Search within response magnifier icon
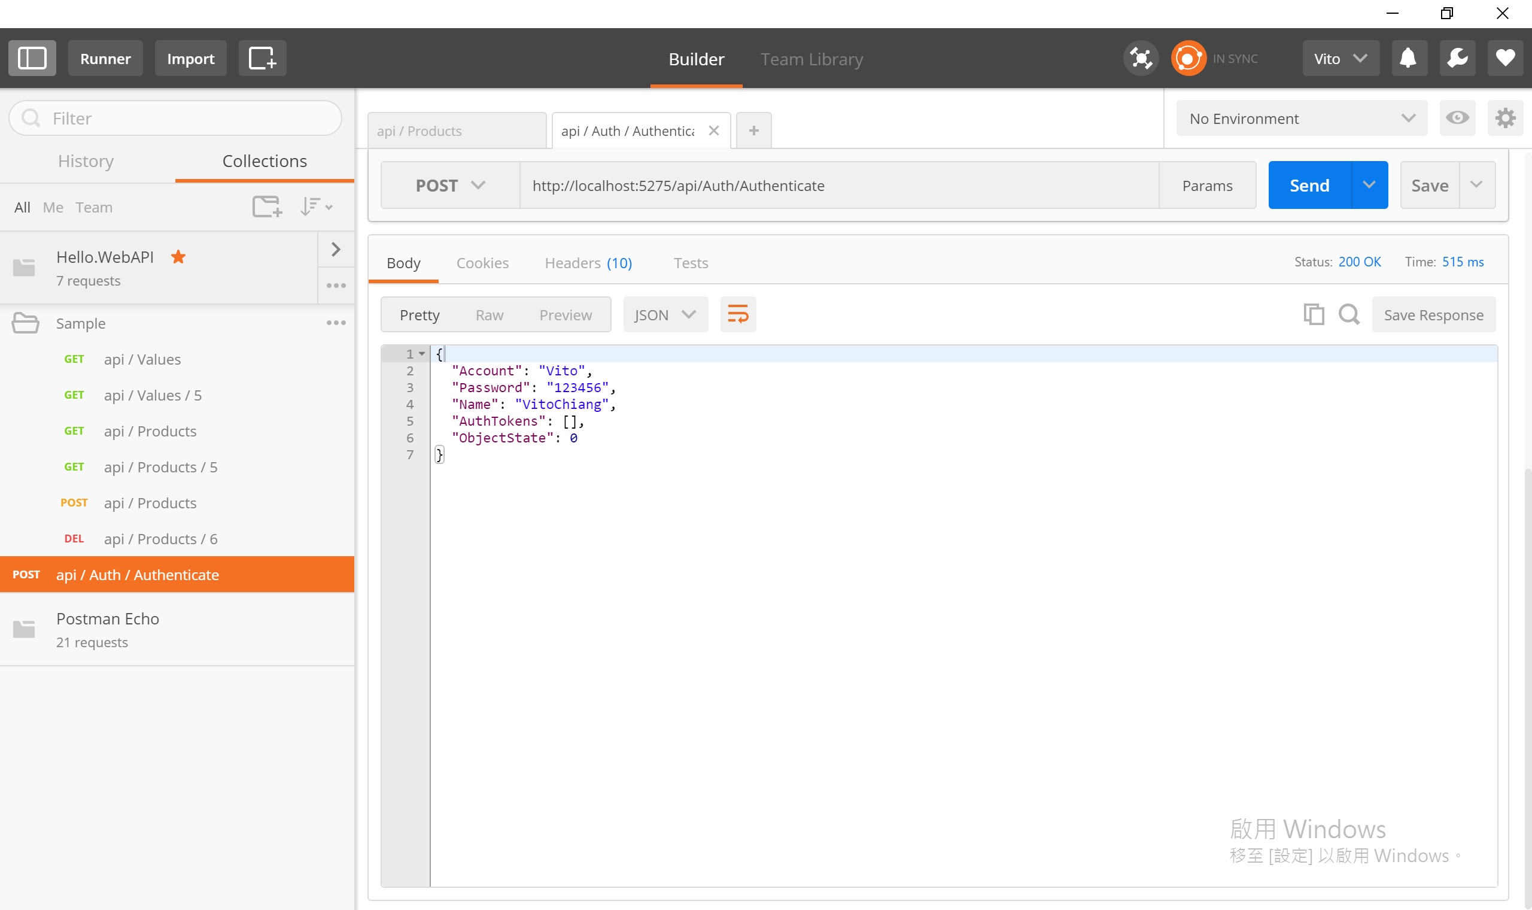 [x=1349, y=314]
